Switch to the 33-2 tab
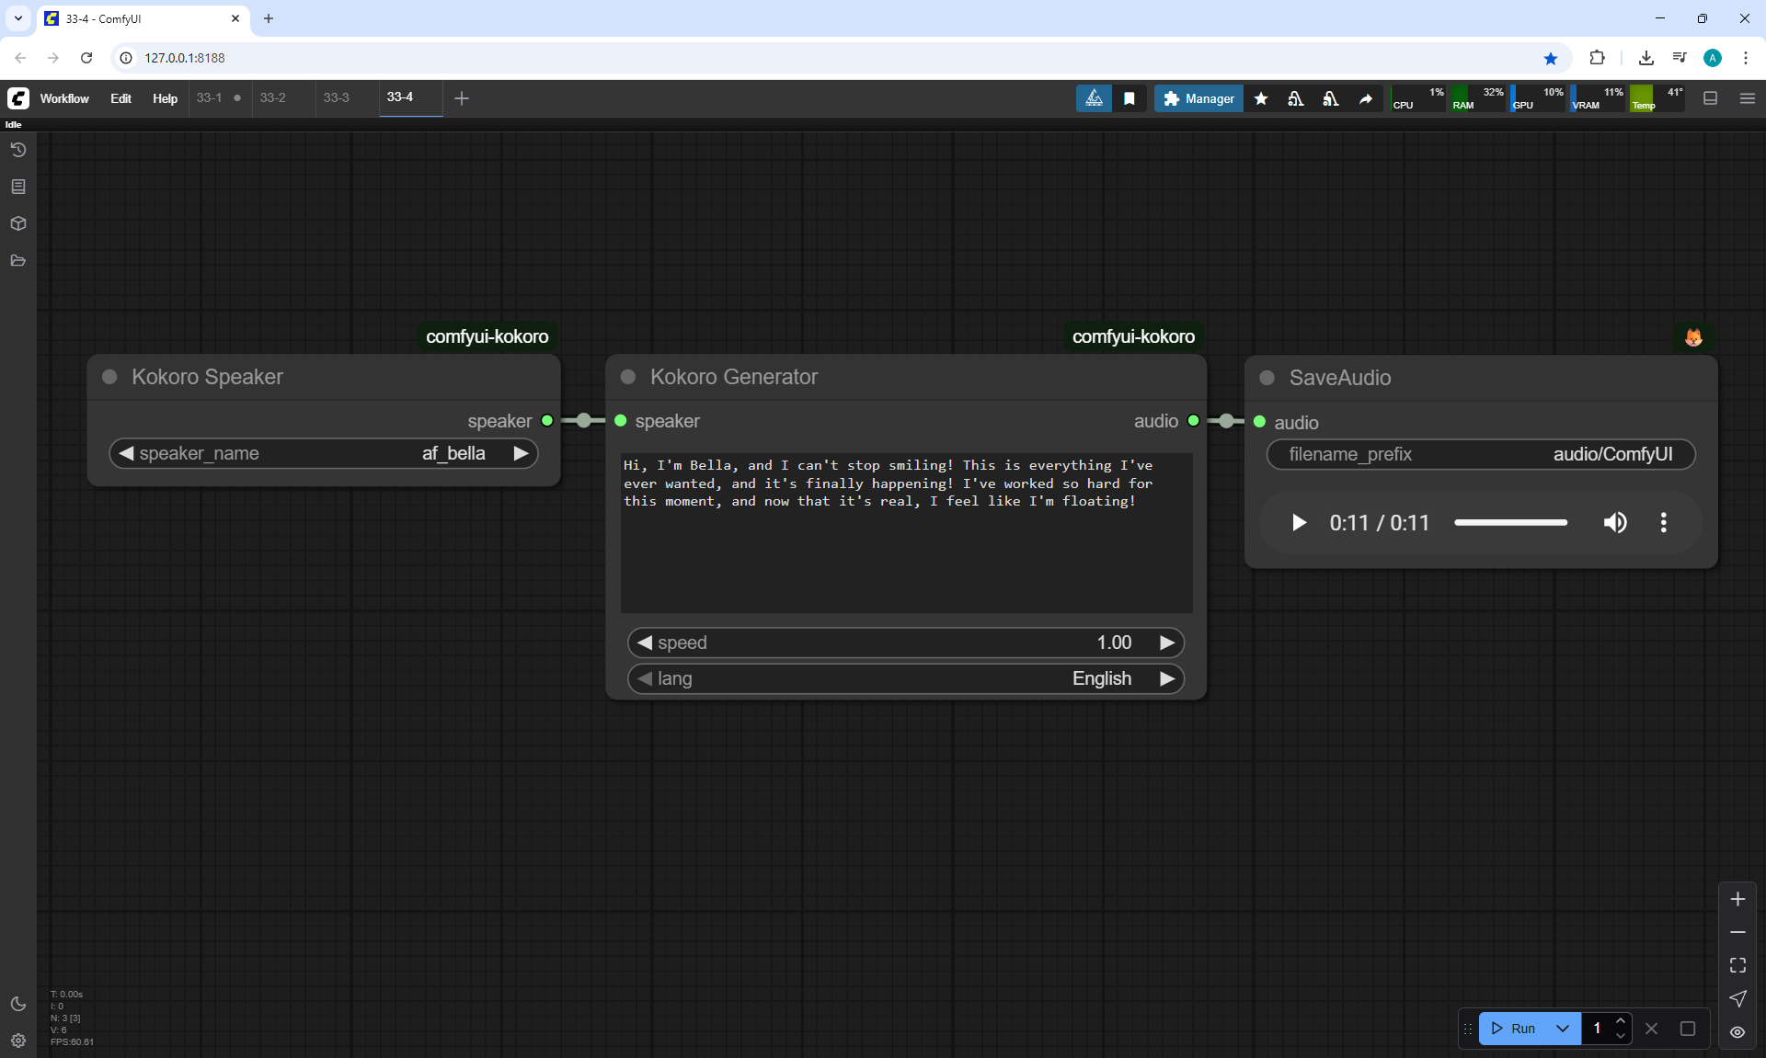 click(x=272, y=97)
